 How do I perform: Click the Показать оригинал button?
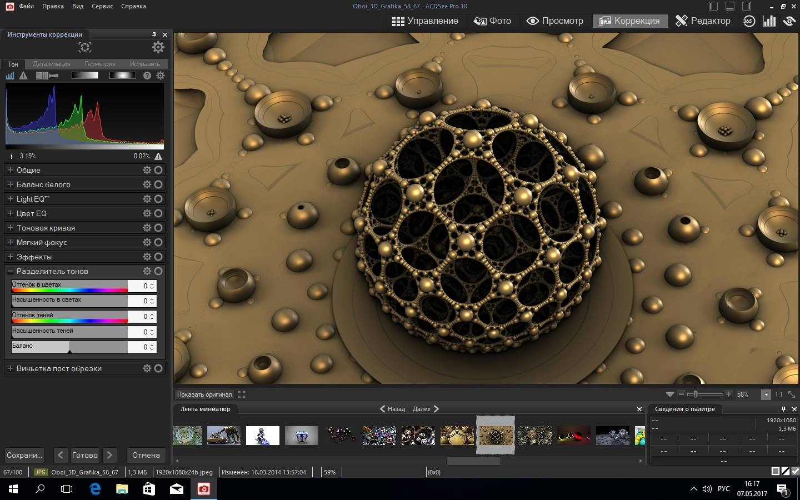(x=204, y=394)
